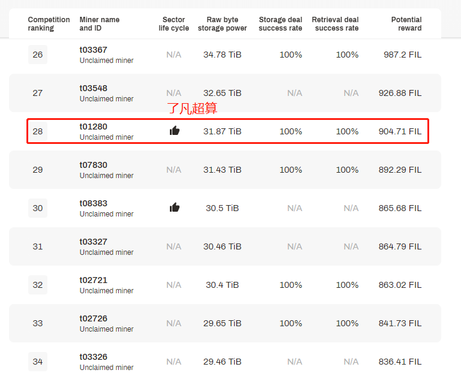461x379 pixels.
Task: Open miner t03327 link
Action: tap(93, 242)
